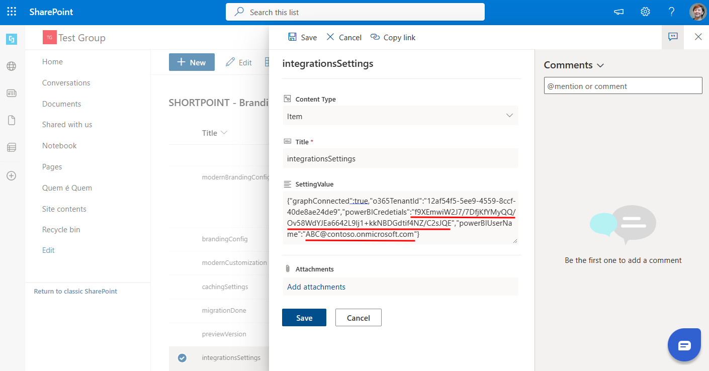Open the My lists icon in left rail
This screenshot has height=371, width=709.
(x=12, y=147)
